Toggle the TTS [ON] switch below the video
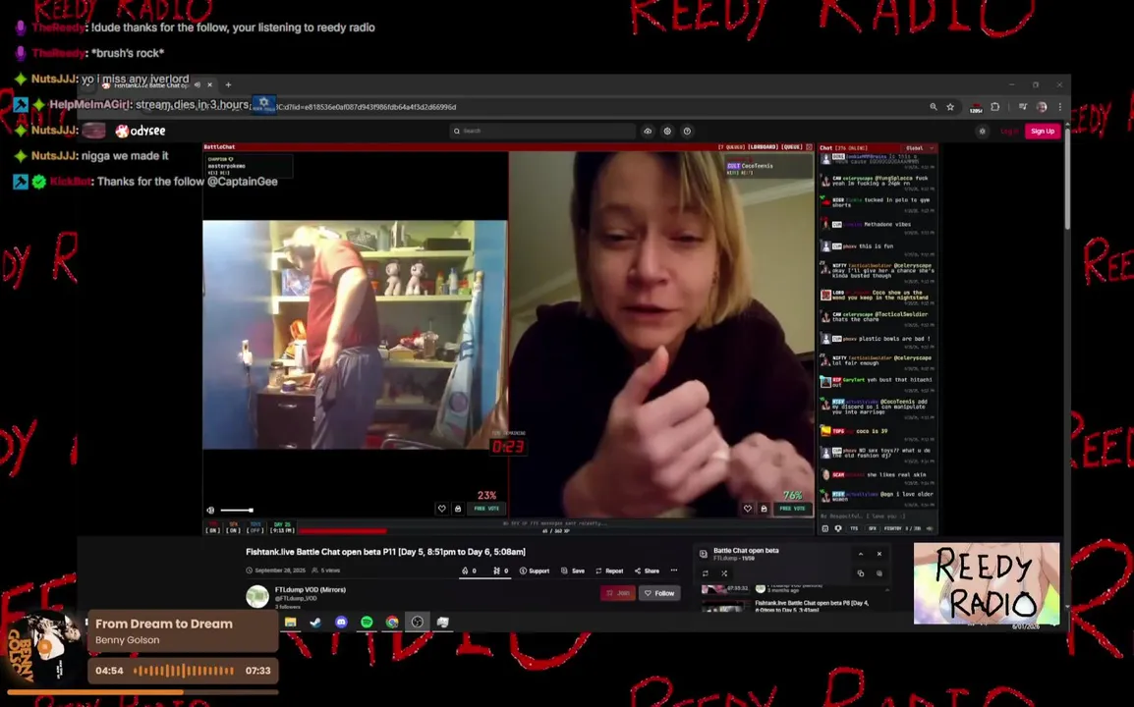1134x707 pixels. click(212, 527)
